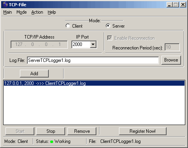
Task: Select the 127.0.0.1, 2000 ClientTCPLogger1.log list entry
Action: coord(94,83)
